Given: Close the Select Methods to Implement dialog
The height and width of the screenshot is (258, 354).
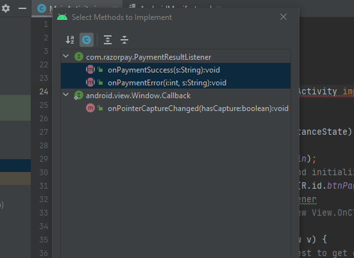Looking at the screenshot, I should pos(283,17).
